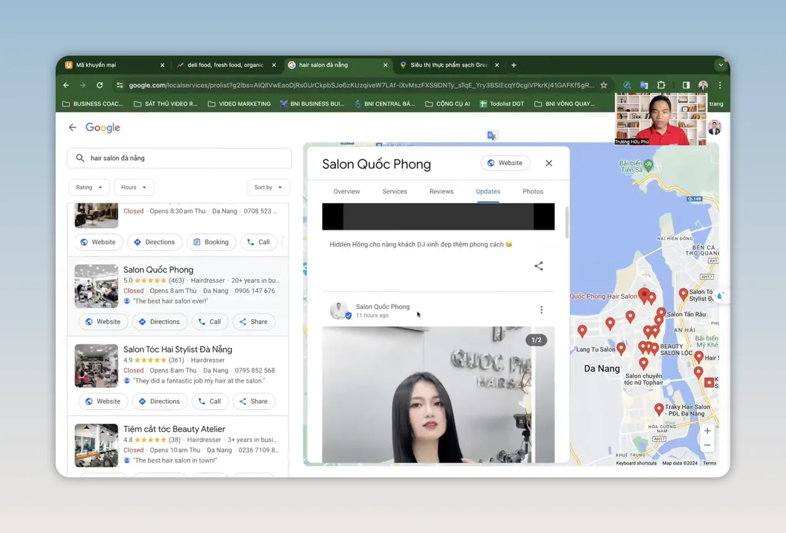The image size is (786, 533).
Task: Click the 'hair salon đà nẵng' search box
Action: pos(179,158)
